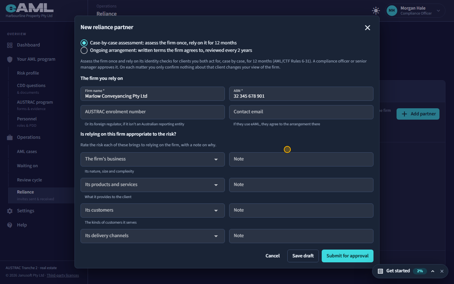This screenshot has height=284, width=454.
Task: Click the Firm name field
Action: point(153,94)
